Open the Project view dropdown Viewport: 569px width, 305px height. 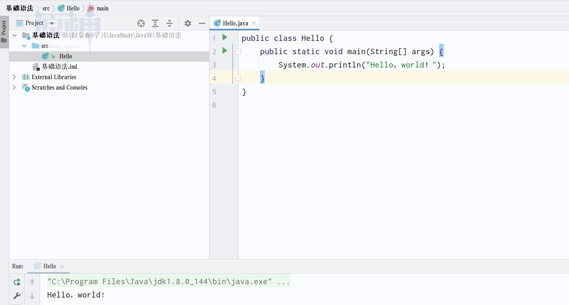(52, 23)
